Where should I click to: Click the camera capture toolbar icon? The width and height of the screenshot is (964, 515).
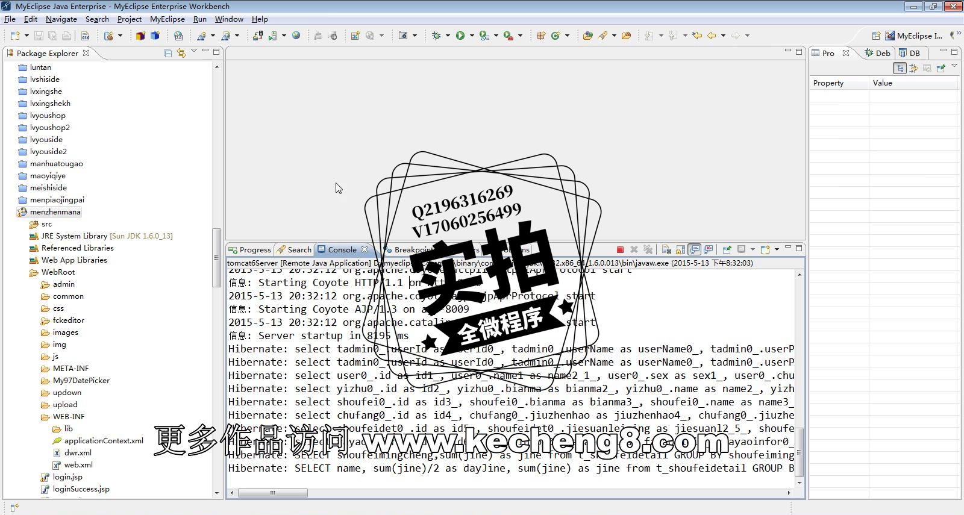coord(403,36)
